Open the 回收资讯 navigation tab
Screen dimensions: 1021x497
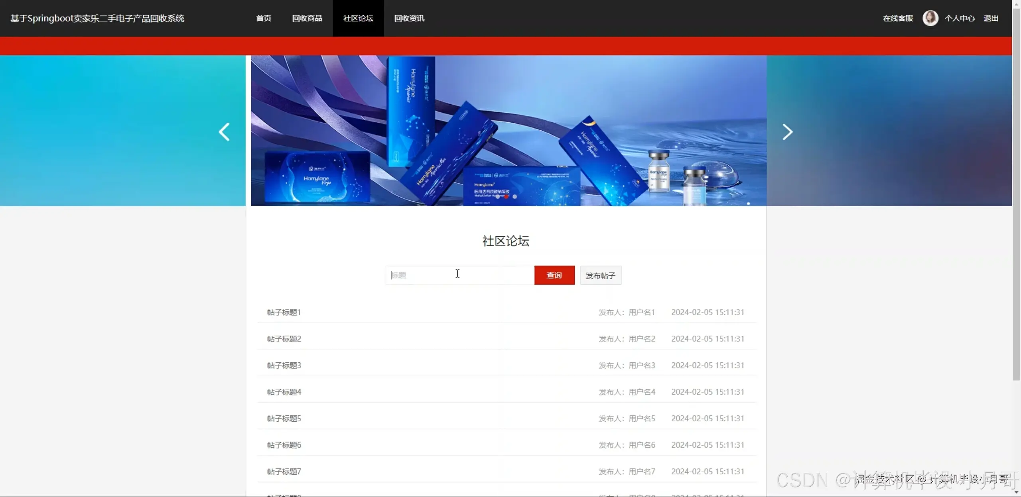[409, 18]
